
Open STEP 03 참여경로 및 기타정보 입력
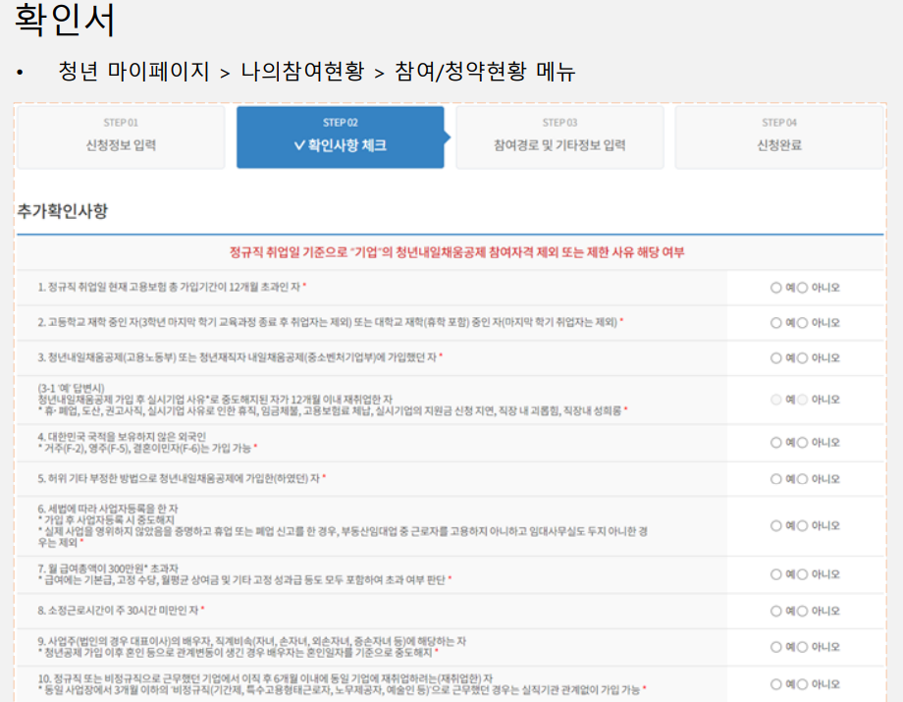click(x=559, y=136)
